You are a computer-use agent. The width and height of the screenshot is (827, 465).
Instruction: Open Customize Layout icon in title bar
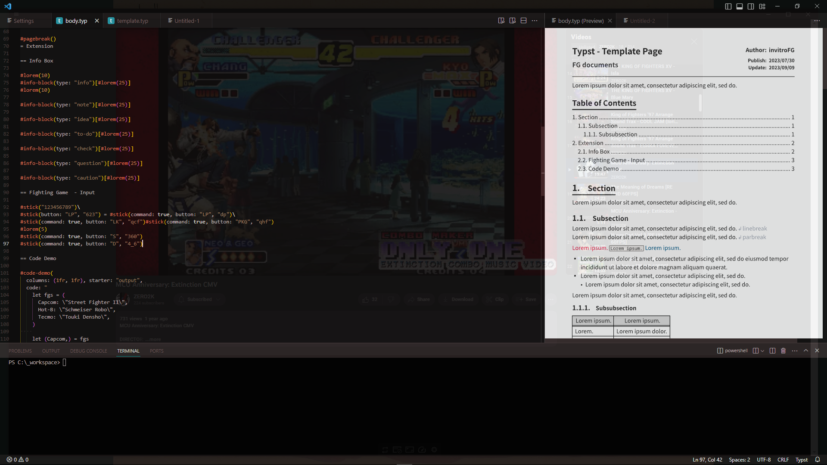coord(762,6)
